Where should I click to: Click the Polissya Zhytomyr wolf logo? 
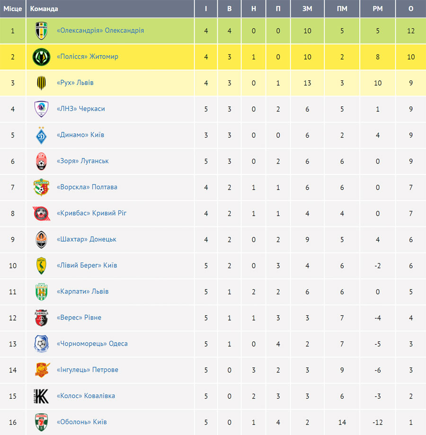pyautogui.click(x=41, y=57)
